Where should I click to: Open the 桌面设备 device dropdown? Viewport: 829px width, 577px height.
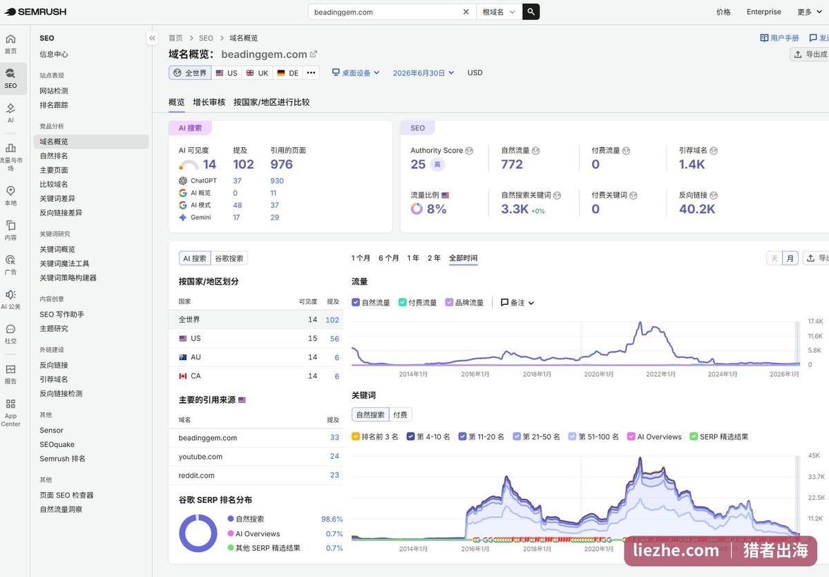356,73
